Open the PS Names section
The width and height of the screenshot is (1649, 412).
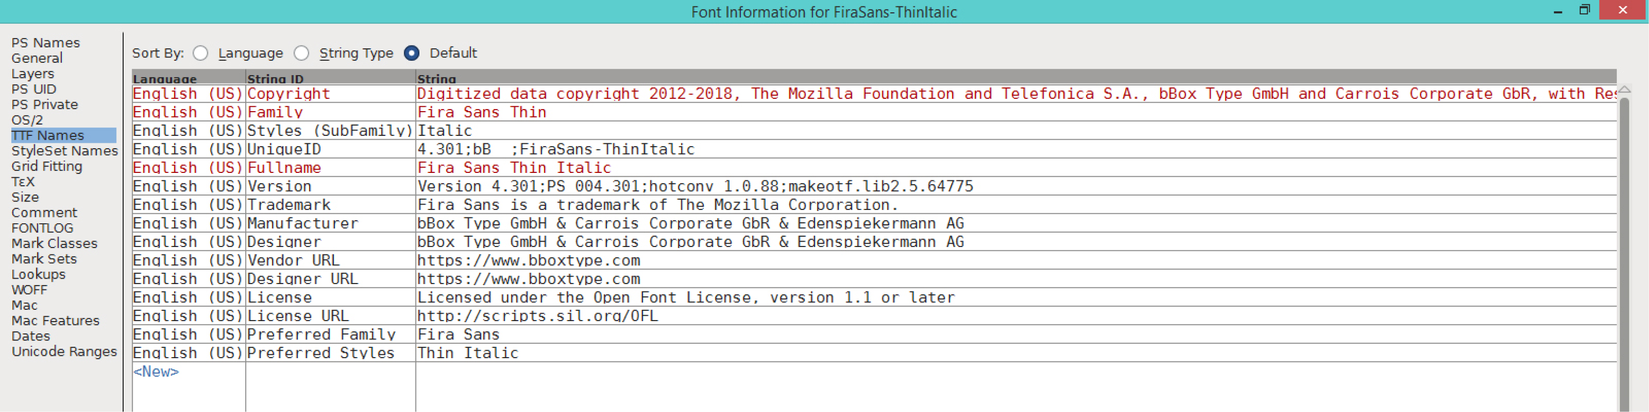[46, 43]
